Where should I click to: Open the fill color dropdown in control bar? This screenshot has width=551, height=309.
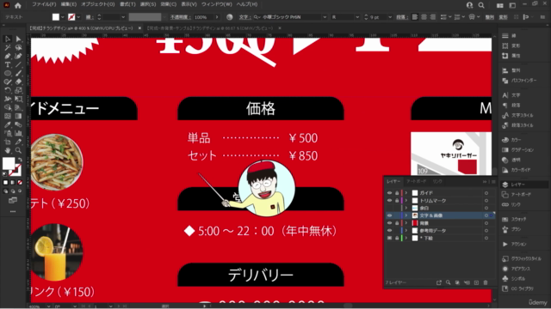[63, 17]
